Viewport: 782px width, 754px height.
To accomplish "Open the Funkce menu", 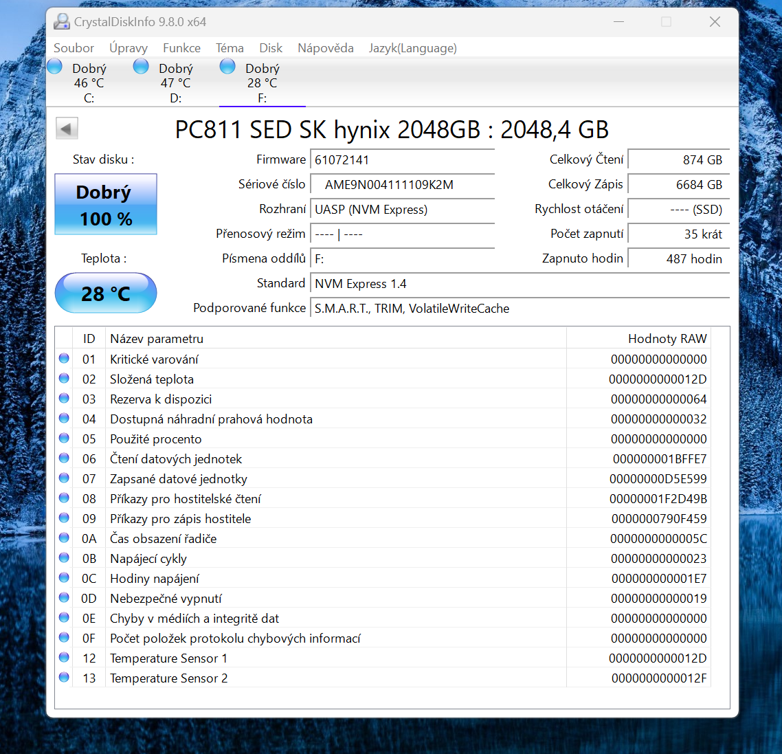I will pyautogui.click(x=181, y=48).
